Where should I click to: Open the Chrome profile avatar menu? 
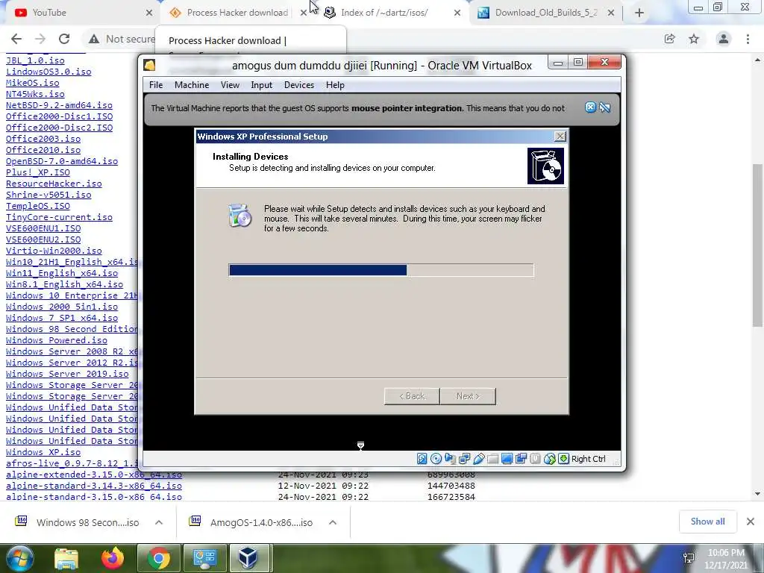724,39
